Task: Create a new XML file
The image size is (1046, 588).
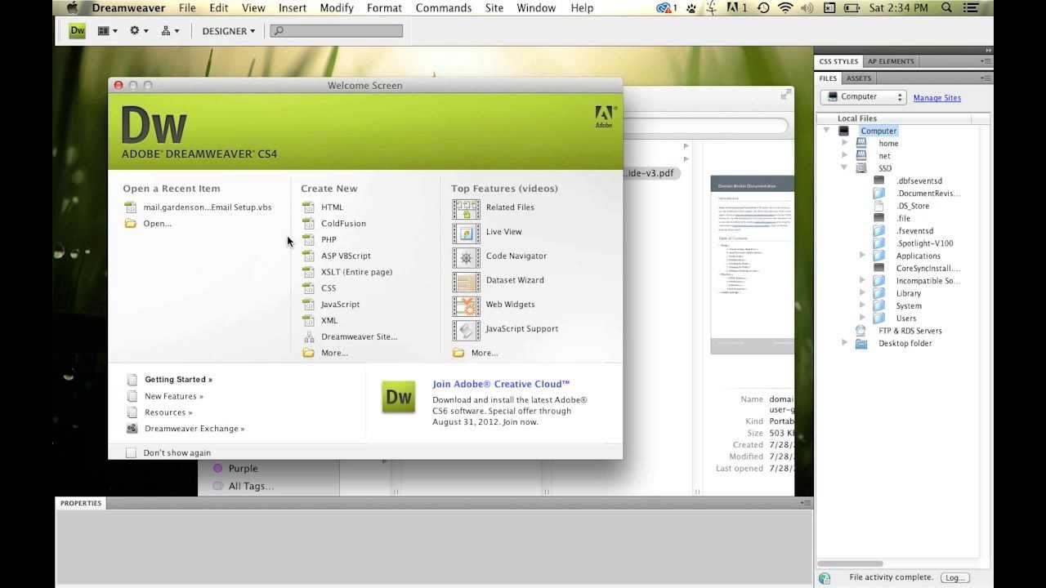Action: (329, 321)
